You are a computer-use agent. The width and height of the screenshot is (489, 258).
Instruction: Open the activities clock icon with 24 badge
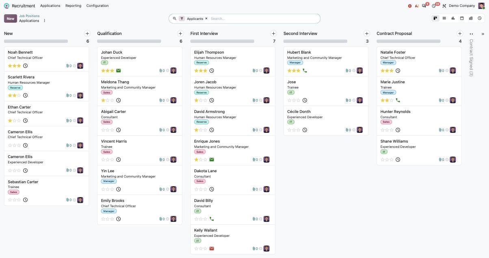tap(434, 6)
